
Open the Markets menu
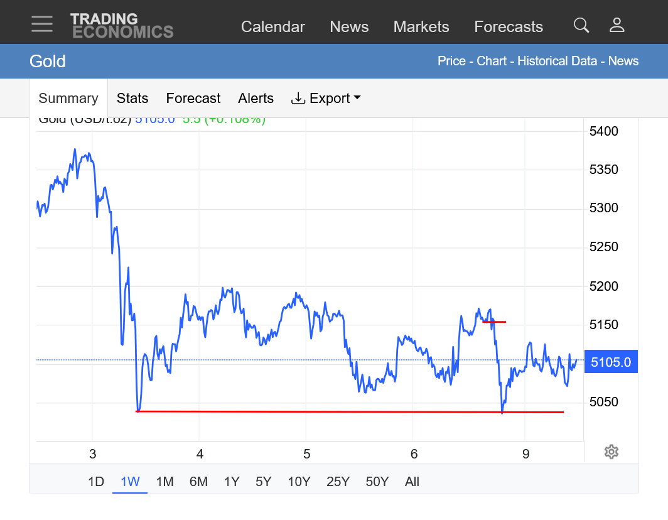(x=421, y=27)
